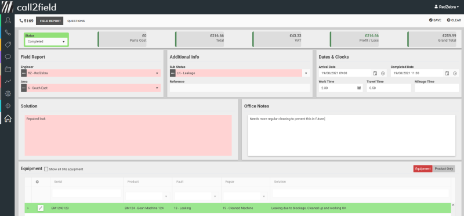Open the Completed Date clock picker

coord(455,73)
